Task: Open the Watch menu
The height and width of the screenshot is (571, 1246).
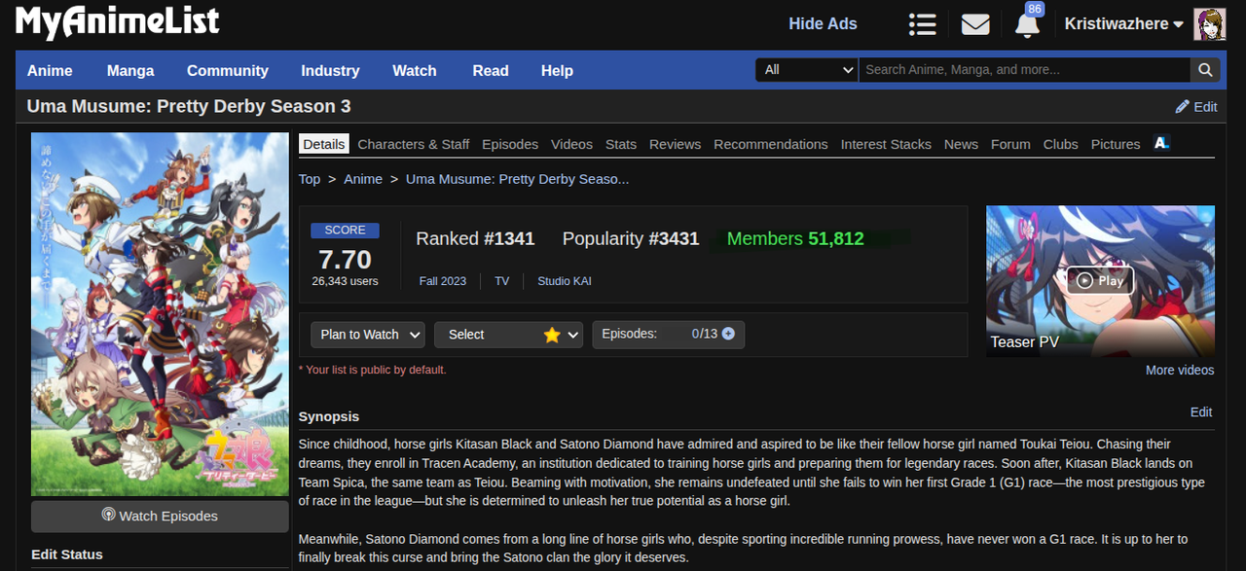Action: click(x=415, y=70)
